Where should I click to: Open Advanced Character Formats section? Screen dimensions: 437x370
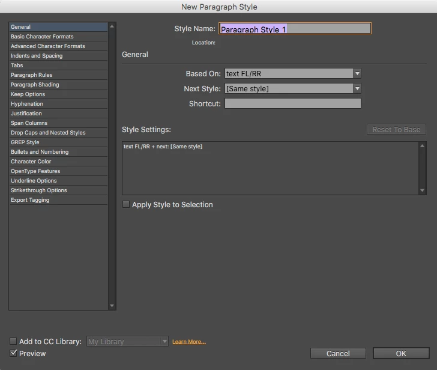[x=59, y=46]
